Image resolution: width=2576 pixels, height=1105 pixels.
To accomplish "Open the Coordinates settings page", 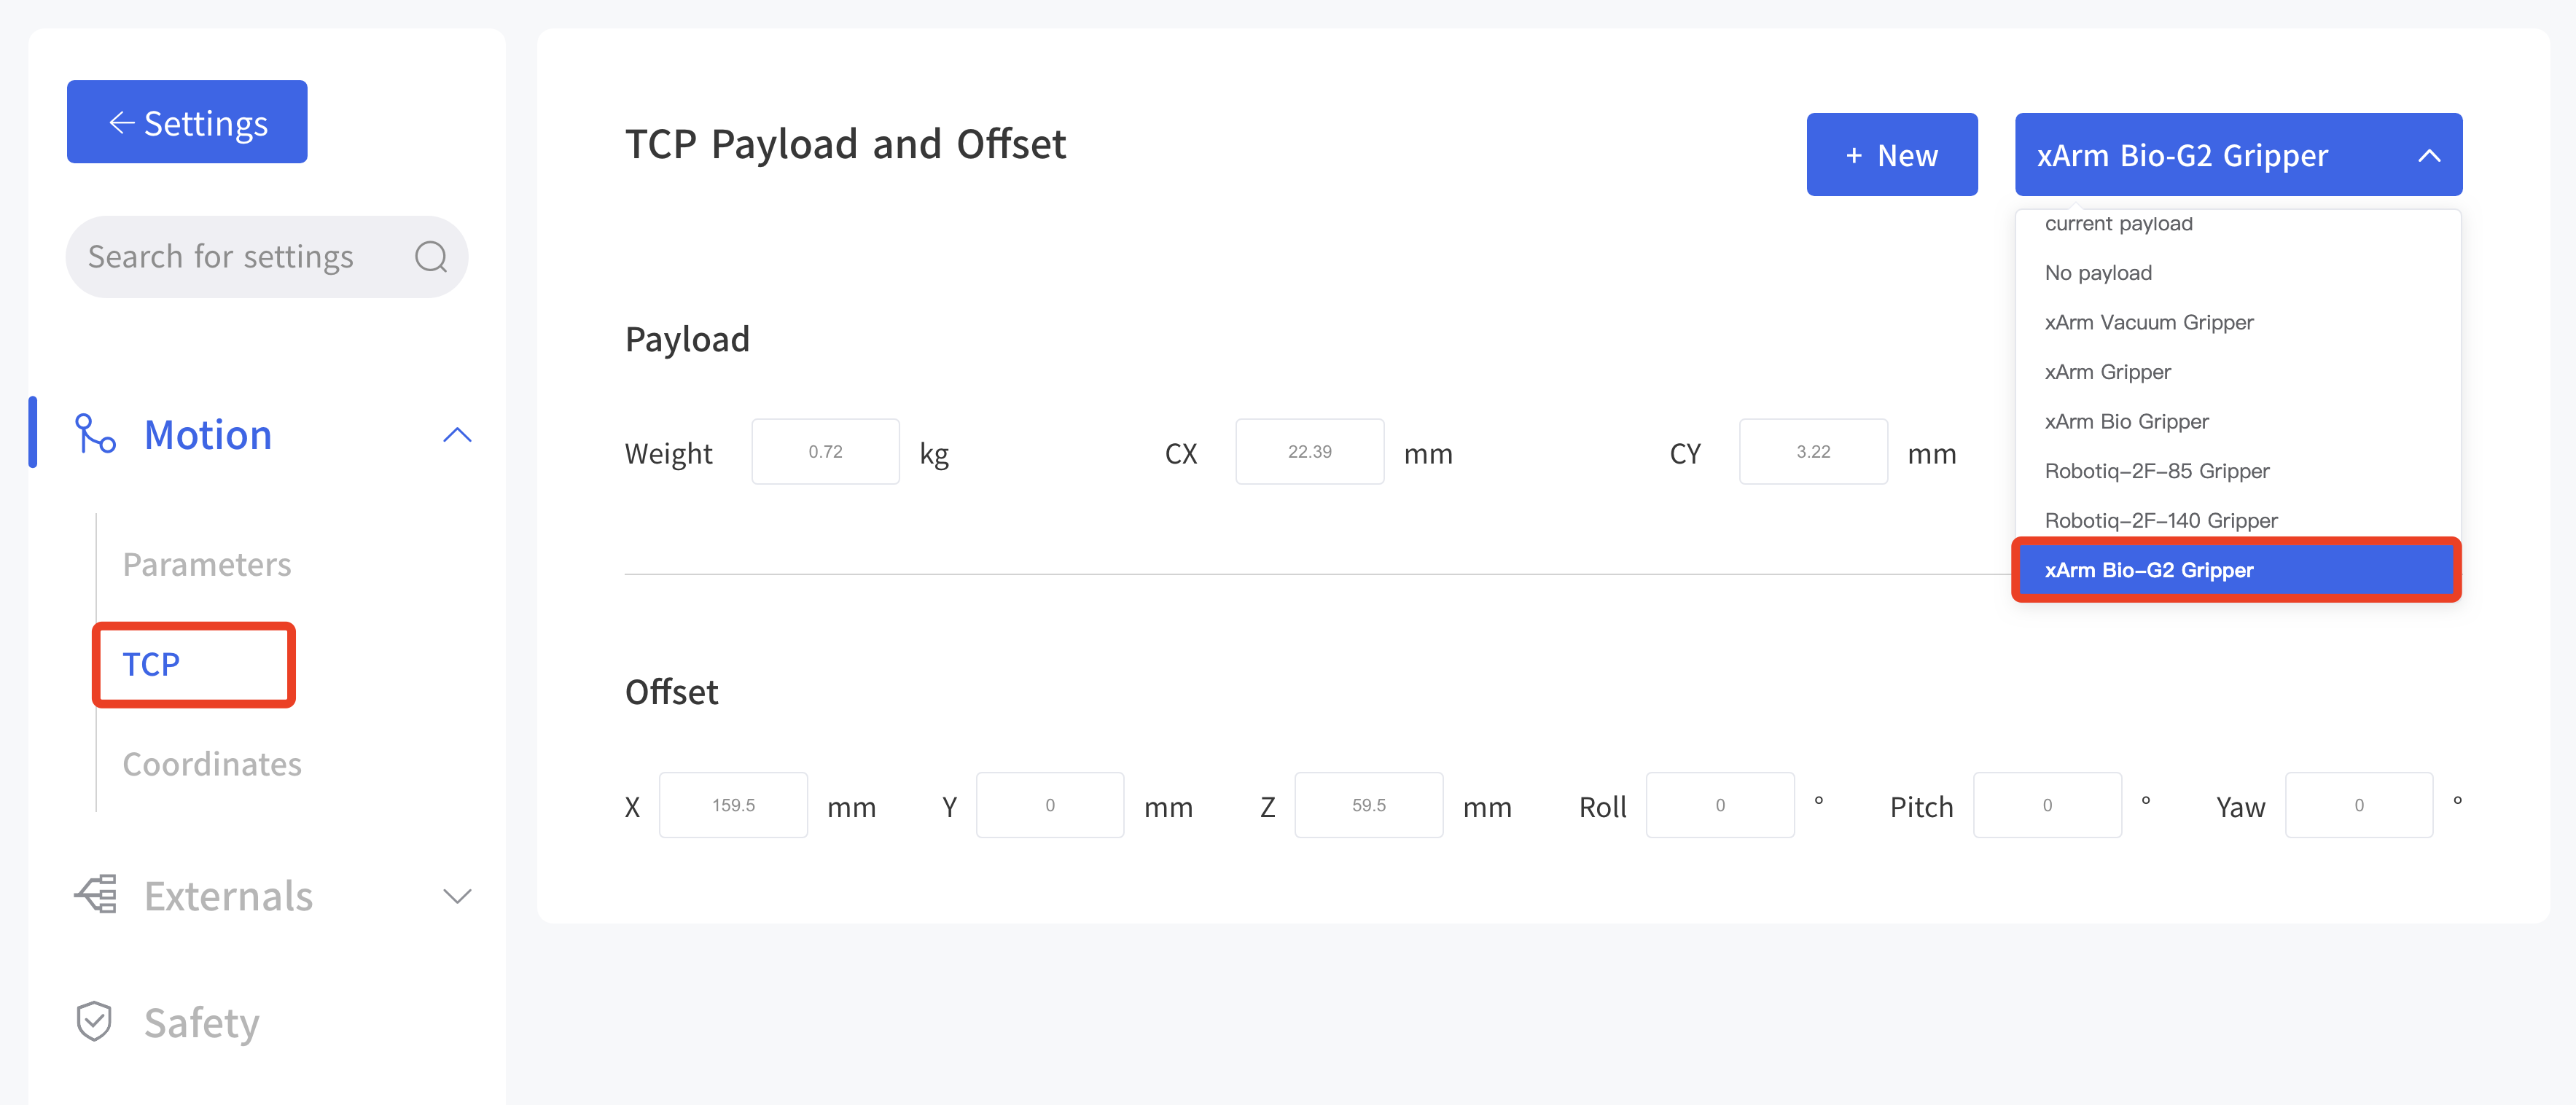I will (212, 764).
